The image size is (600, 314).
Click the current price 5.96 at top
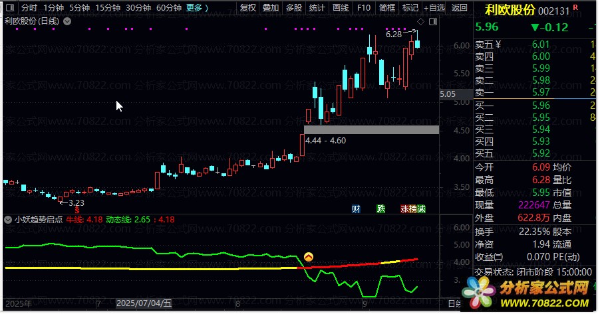tap(487, 27)
